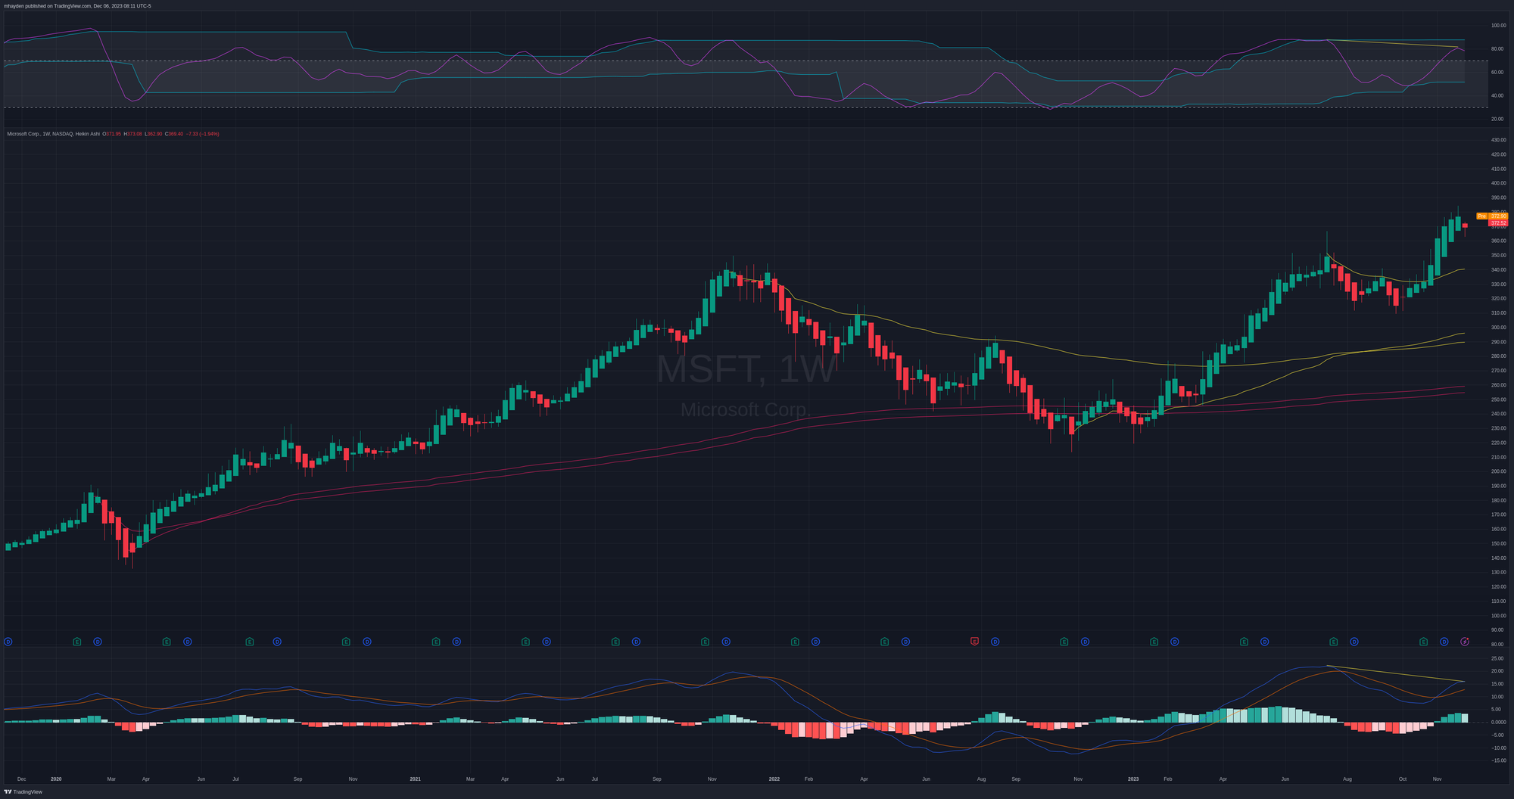Click the 400.00 price scale value
The image size is (1514, 799).
coord(1498,183)
